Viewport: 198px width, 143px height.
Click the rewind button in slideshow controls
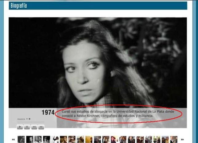click(34, 127)
